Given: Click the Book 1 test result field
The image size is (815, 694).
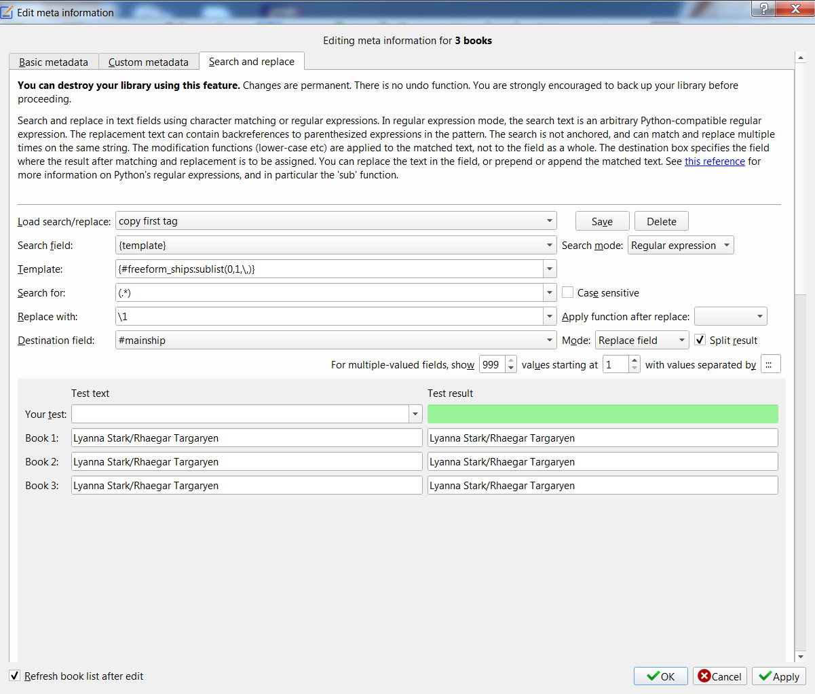Looking at the screenshot, I should [x=603, y=438].
